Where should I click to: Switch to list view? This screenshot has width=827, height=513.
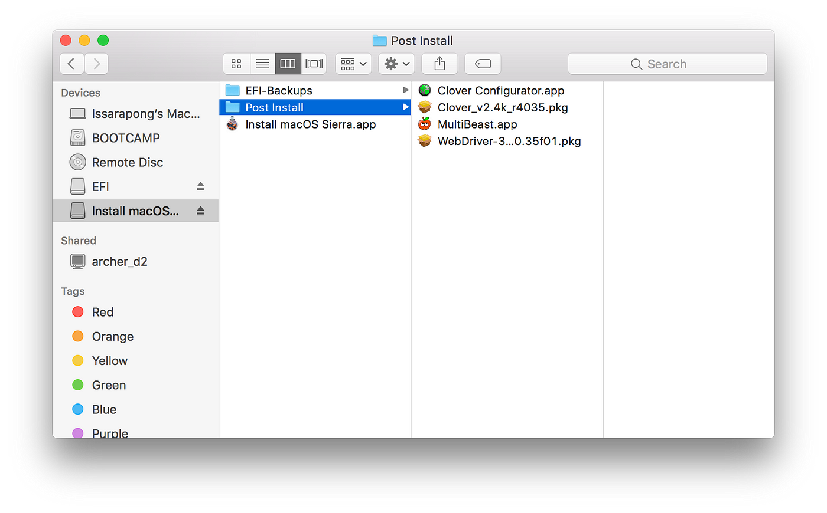pyautogui.click(x=262, y=64)
